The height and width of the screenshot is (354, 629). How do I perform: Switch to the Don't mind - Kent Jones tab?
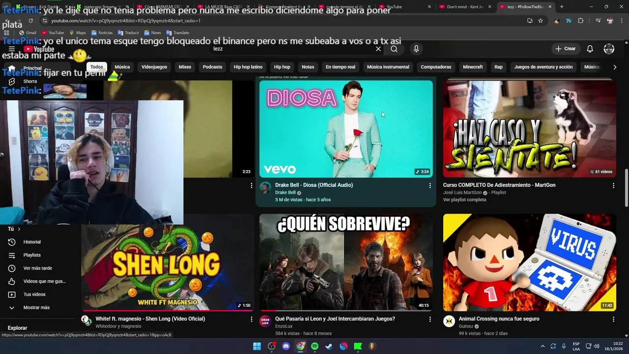click(x=464, y=7)
